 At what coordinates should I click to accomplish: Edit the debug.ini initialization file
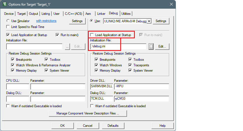(162, 46)
